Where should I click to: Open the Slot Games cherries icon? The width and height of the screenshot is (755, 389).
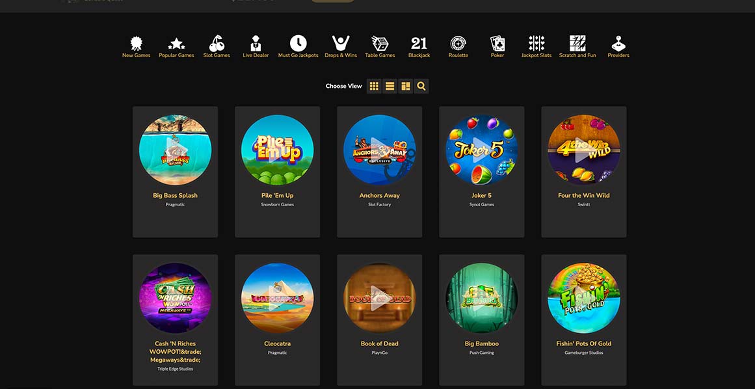pos(217,44)
